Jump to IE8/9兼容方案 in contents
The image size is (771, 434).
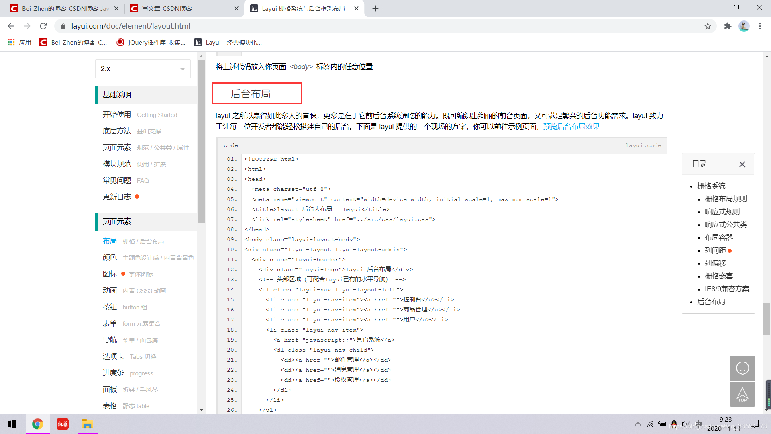pos(727,289)
